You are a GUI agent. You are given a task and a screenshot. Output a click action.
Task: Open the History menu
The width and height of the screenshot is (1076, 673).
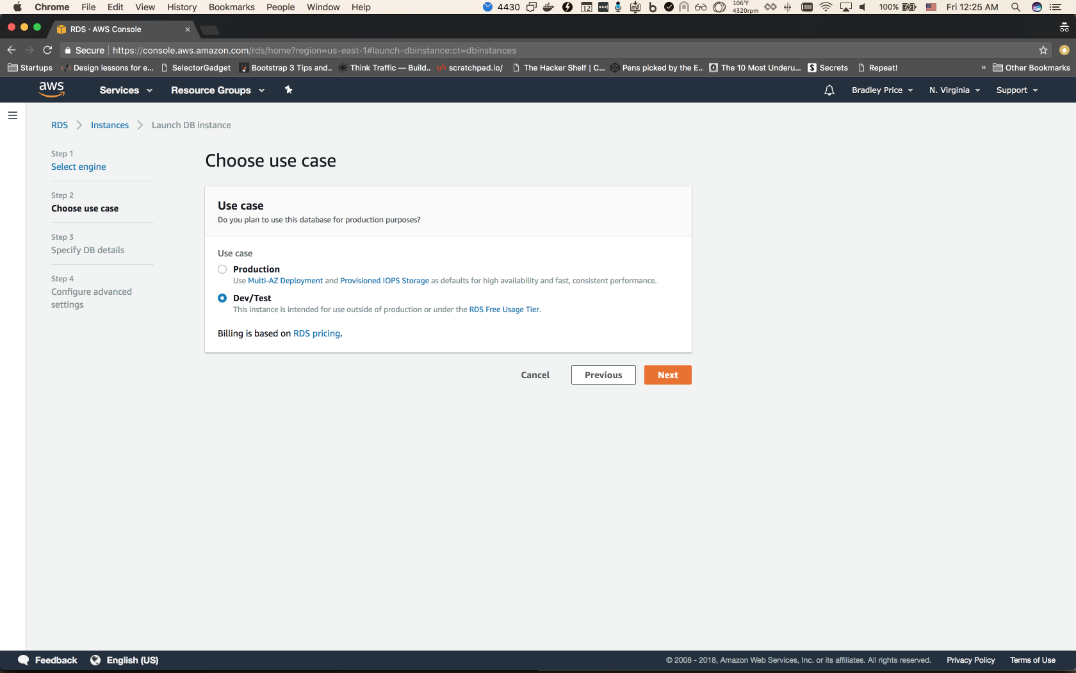point(182,7)
